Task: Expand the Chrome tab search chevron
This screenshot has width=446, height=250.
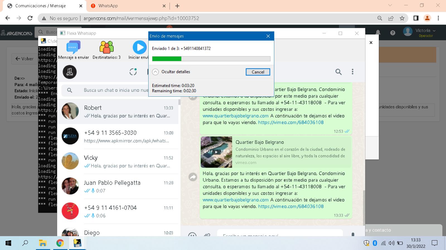Action: [x=390, y=5]
